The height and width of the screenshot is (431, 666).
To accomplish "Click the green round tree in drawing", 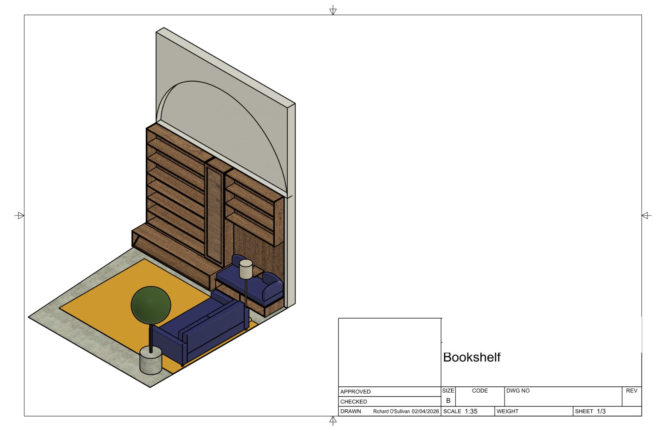I will click(151, 305).
